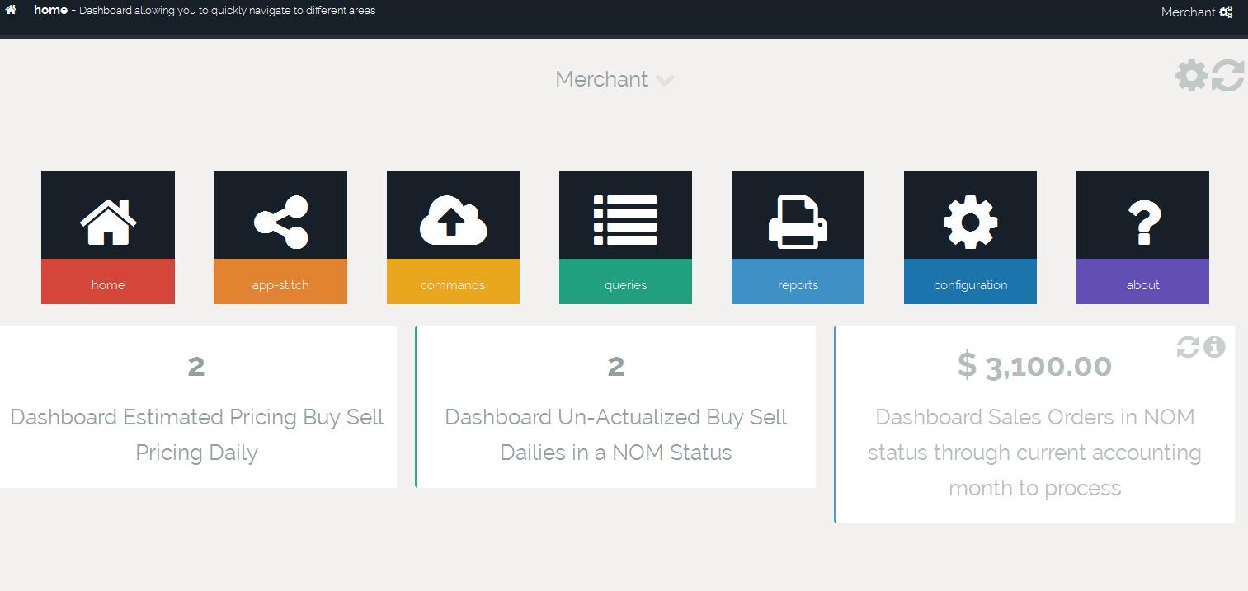1248x591 pixels.
Task: Open Dashboard Estimated Pricing Buy Sell card
Action: [x=197, y=434]
